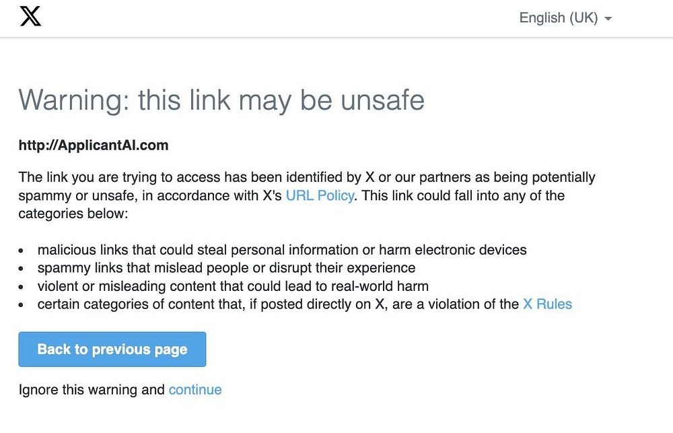
Task: Click the bullet dot before 'certain categories'
Action: 22,305
